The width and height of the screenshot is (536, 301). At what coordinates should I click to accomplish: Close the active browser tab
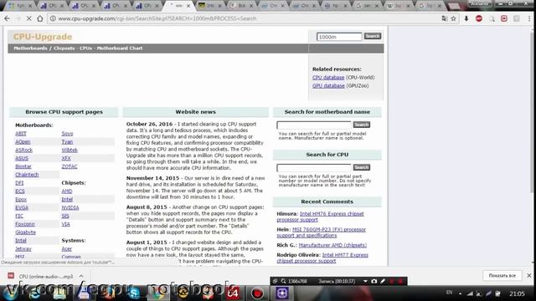click(188, 6)
